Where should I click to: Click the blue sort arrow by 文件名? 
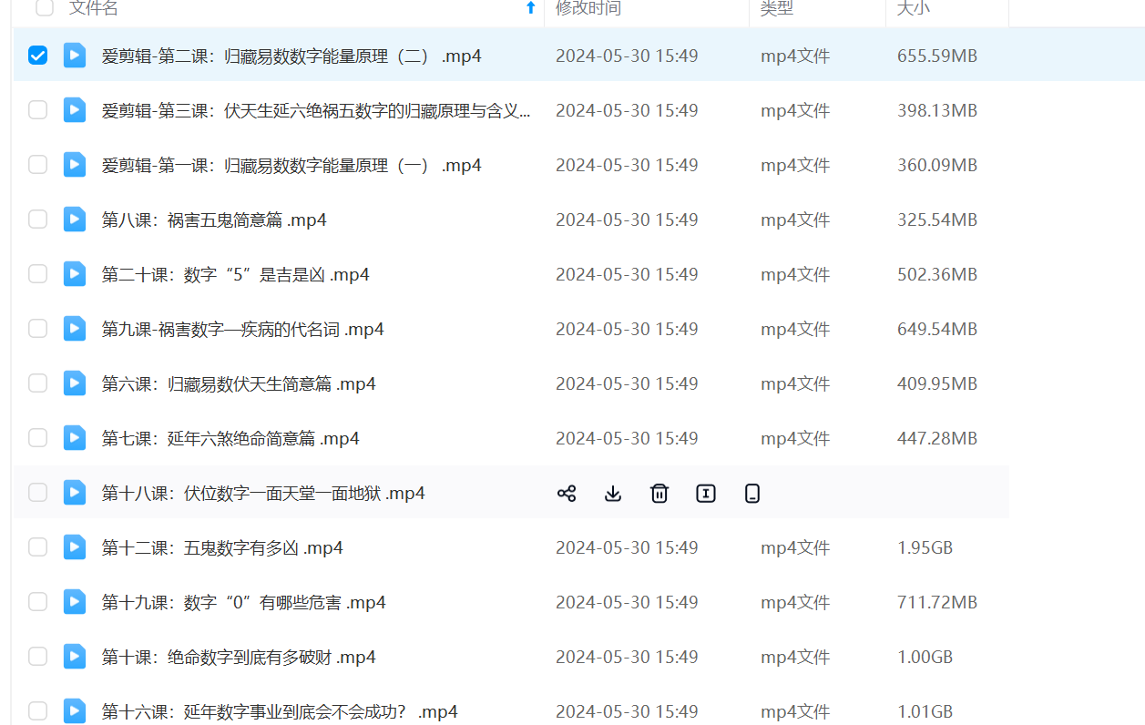pyautogui.click(x=531, y=8)
